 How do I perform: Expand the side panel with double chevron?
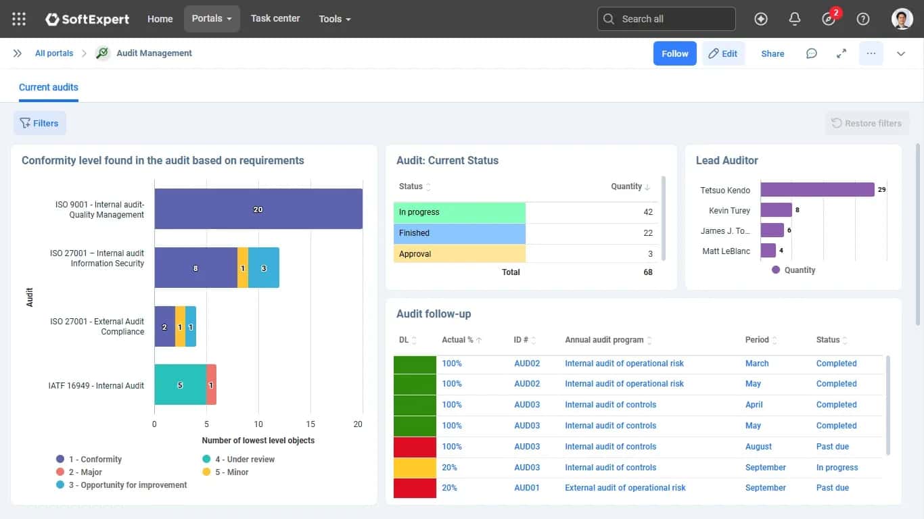[x=18, y=53]
